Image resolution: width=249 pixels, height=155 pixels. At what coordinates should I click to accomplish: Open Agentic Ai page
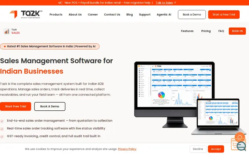164,15
